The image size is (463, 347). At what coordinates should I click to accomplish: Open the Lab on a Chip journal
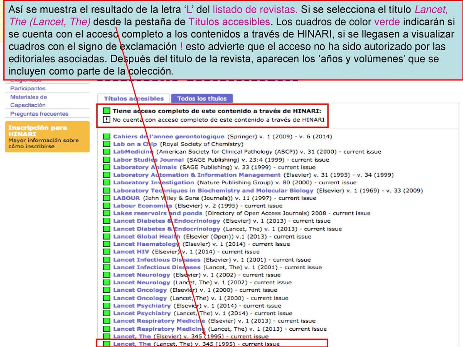click(x=135, y=144)
